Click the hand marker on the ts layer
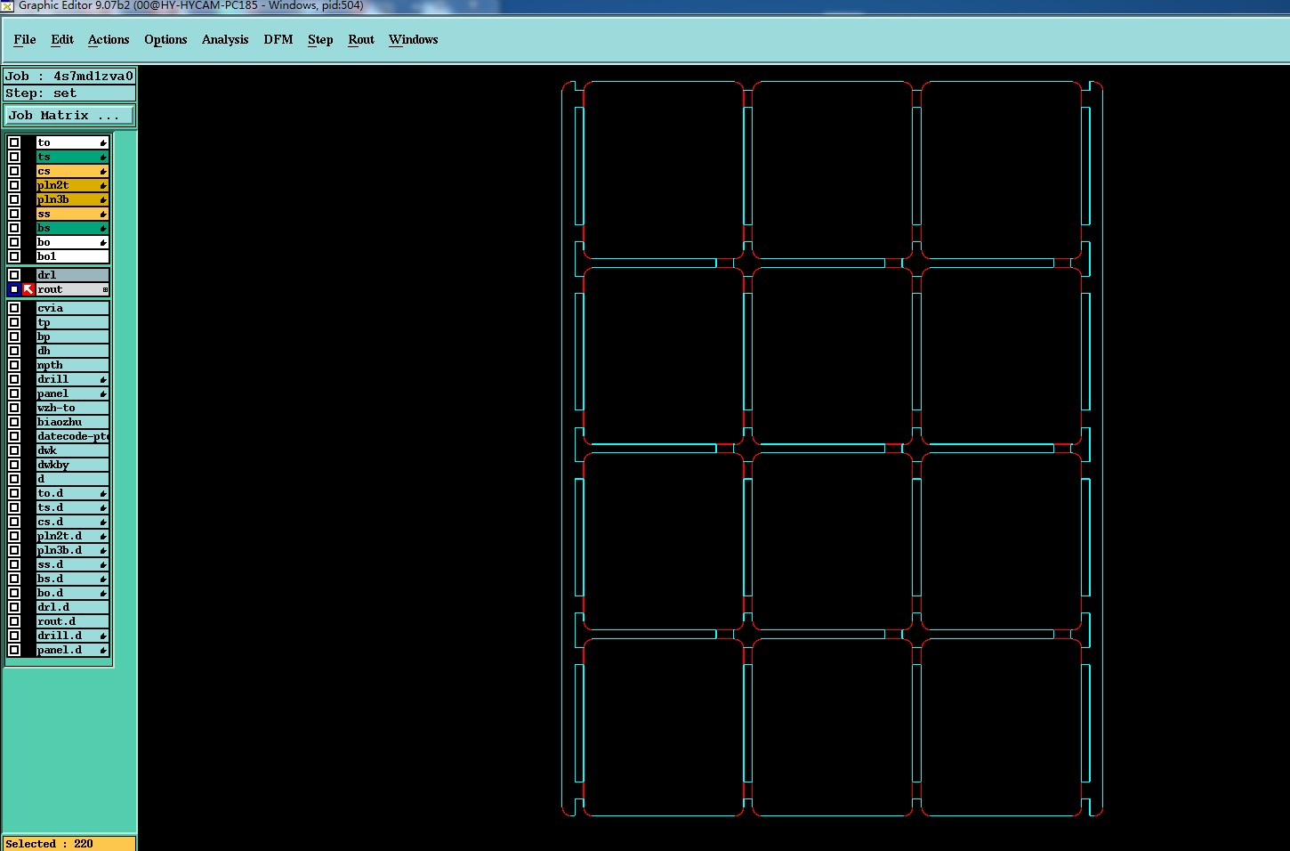Image resolution: width=1290 pixels, height=851 pixels. point(103,158)
